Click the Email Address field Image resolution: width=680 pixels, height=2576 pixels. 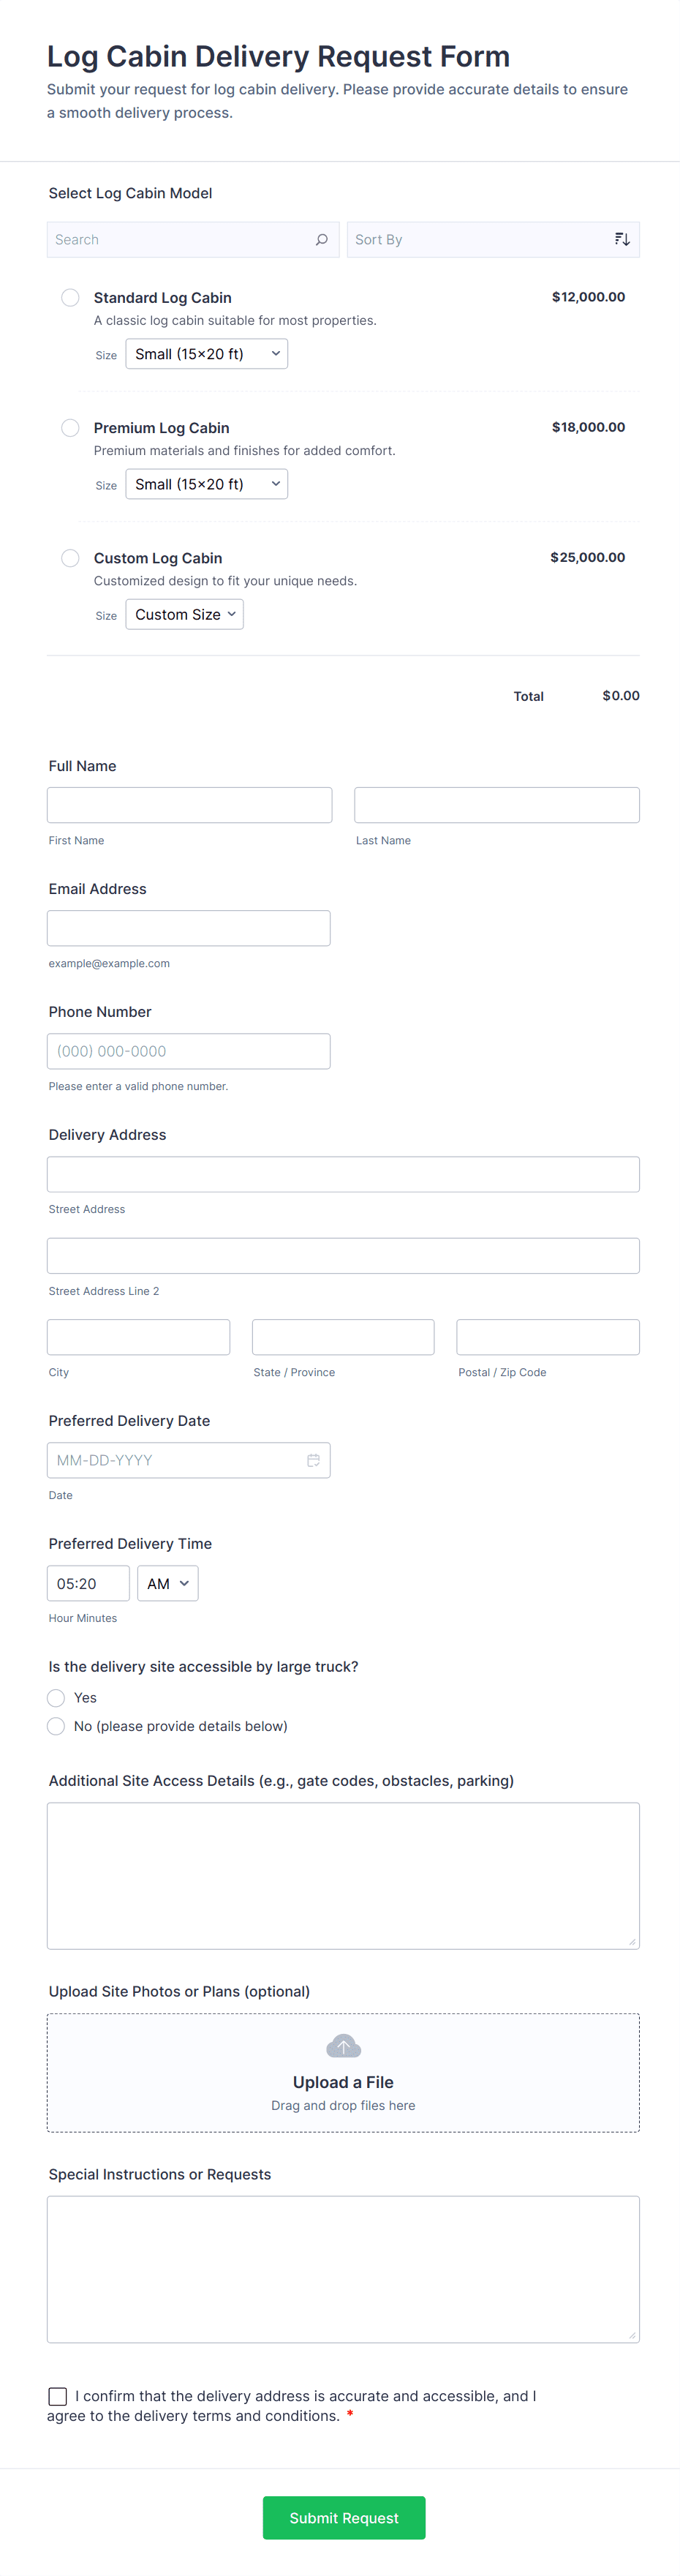pyautogui.click(x=188, y=928)
